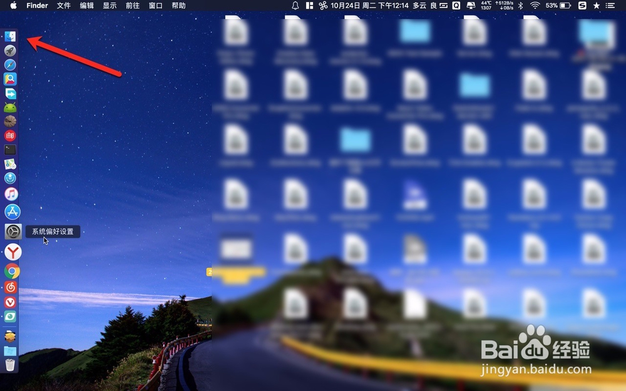Open the cardboard box archiver app
Image resolution: width=626 pixels, height=391 pixels.
(x=10, y=337)
